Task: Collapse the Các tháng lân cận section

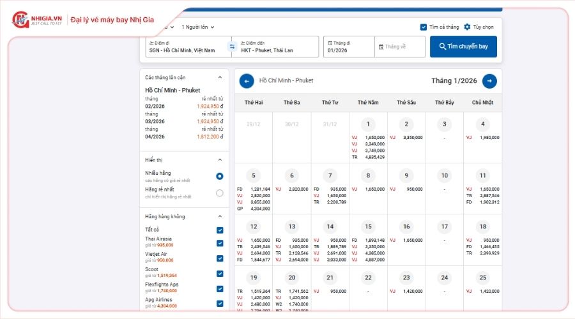Action: (x=220, y=77)
